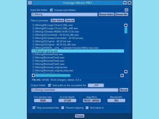Screen dimensions: 159x119
Task: Click the output folder Browse button
Action: pyautogui.click(x=124, y=90)
